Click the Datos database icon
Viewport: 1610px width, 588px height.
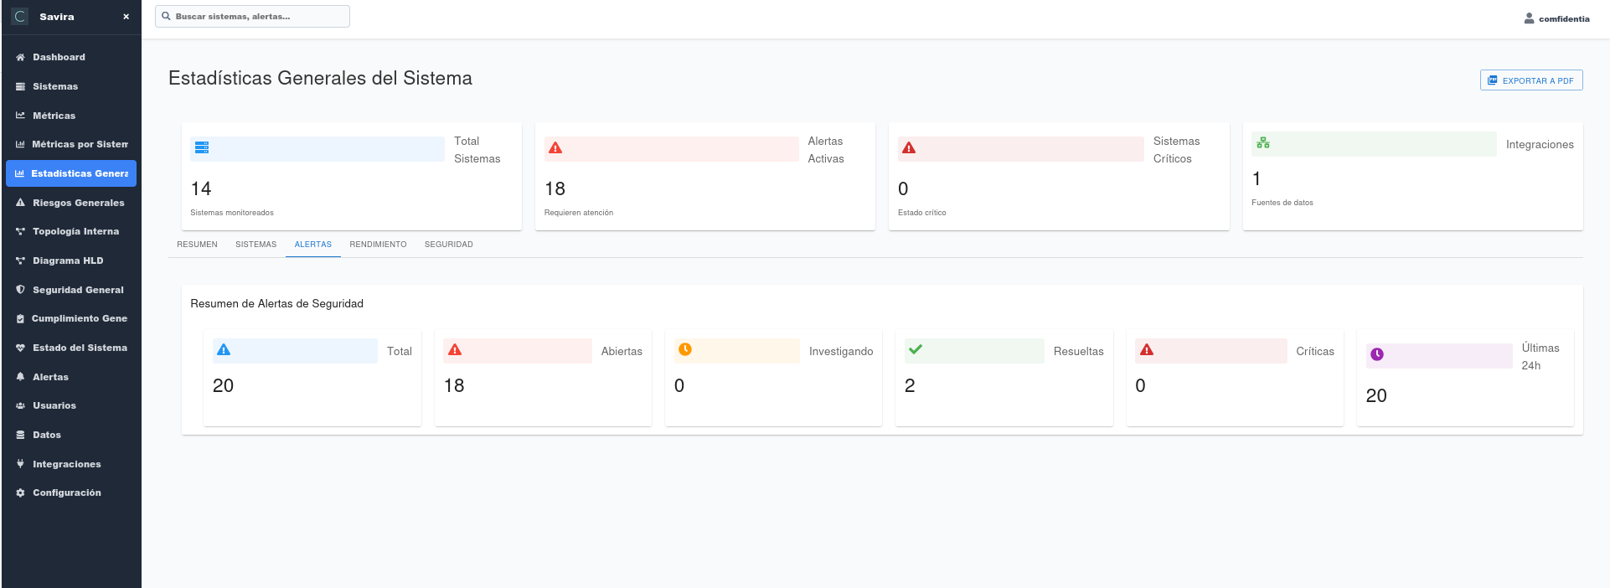pos(20,436)
